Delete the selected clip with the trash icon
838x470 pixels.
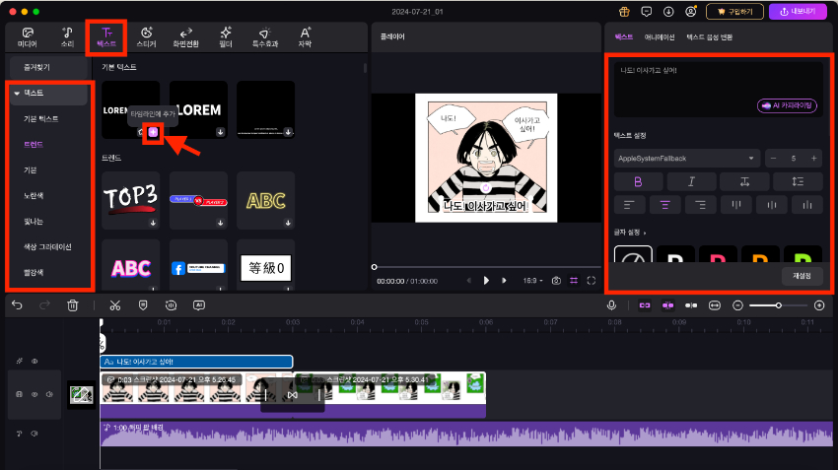pos(72,305)
